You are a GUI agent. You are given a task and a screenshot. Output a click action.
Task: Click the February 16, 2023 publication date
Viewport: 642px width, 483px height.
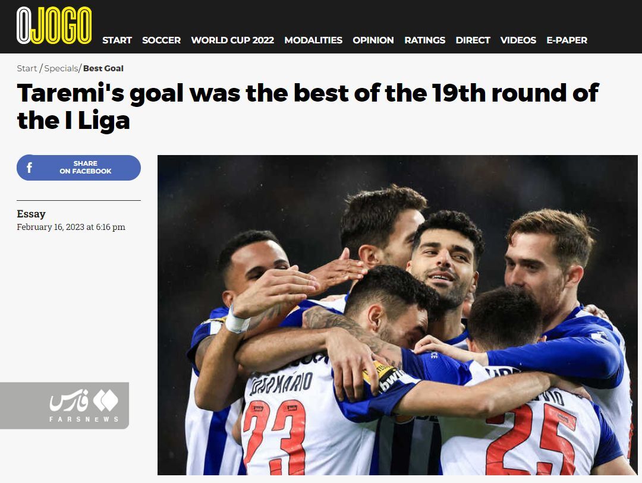71,227
